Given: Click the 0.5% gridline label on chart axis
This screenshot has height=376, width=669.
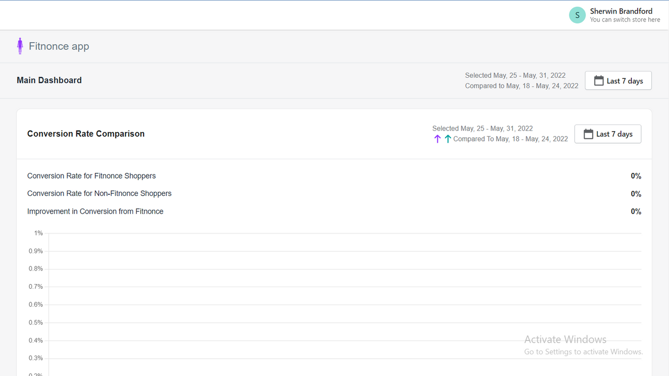Looking at the screenshot, I should point(36,322).
